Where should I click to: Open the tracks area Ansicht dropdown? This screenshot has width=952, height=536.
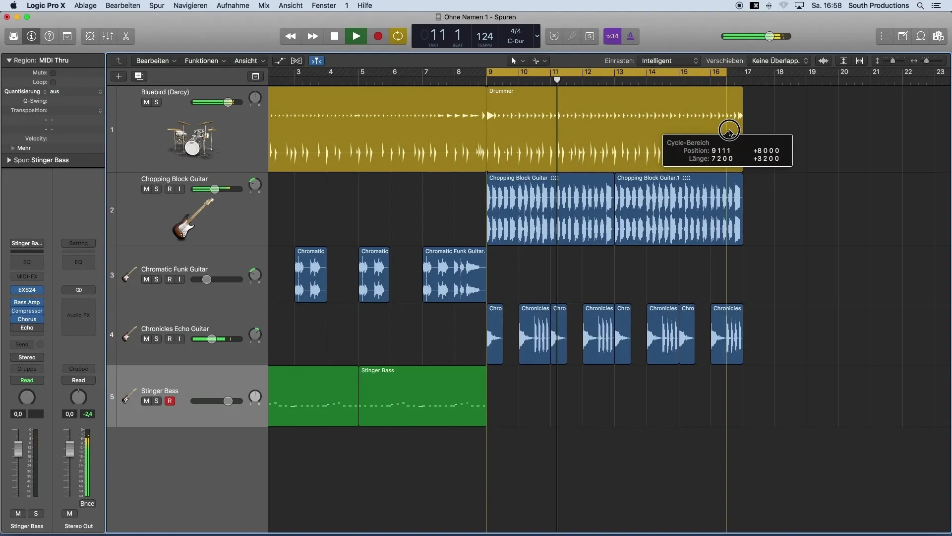(249, 61)
